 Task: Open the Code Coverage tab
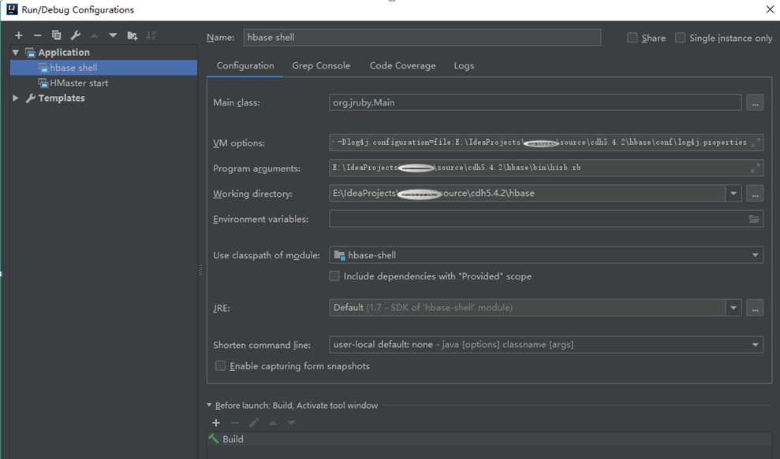[x=402, y=65]
